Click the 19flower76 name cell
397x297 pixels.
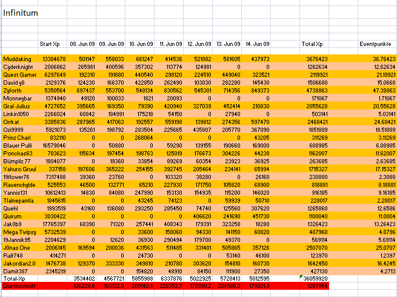coord(20,177)
